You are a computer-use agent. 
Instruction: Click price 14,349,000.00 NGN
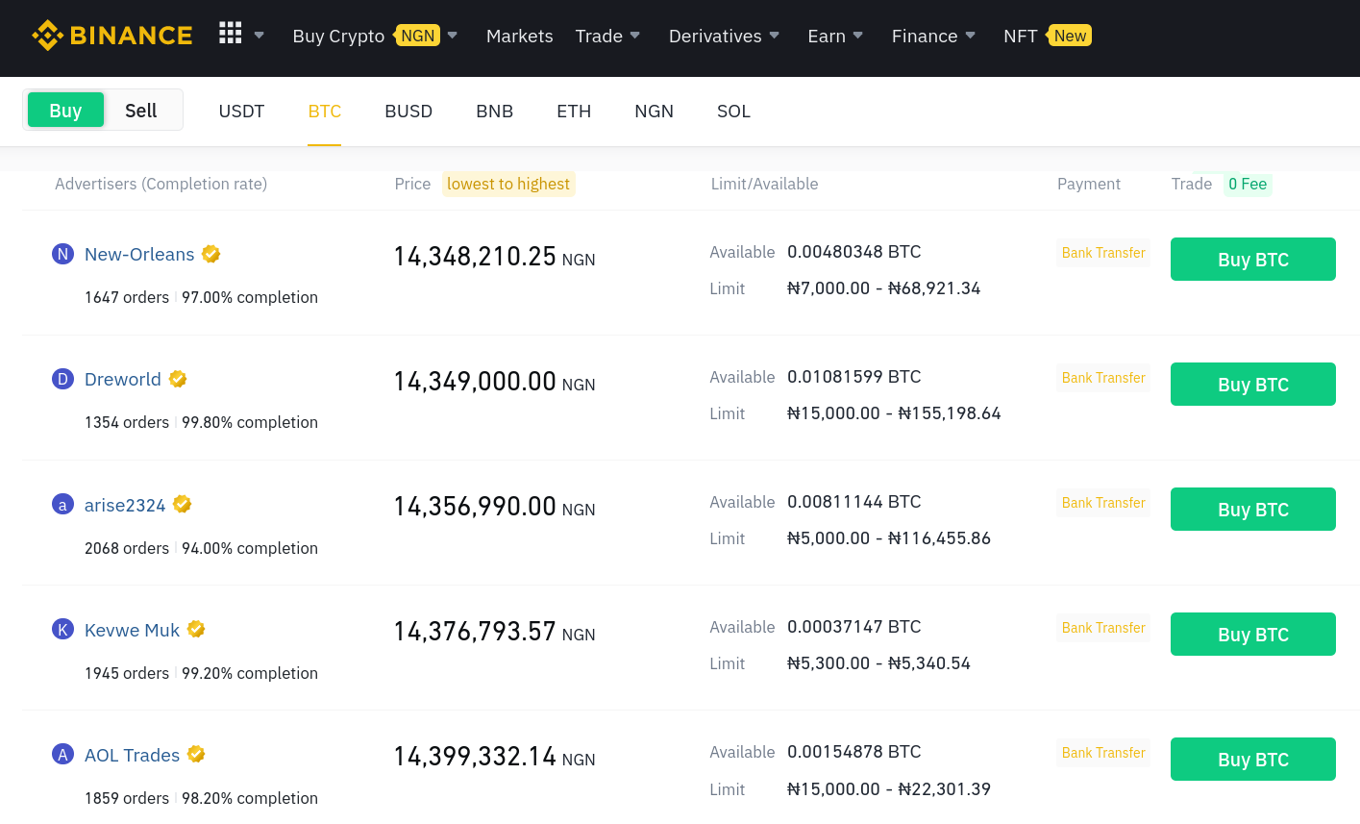[x=494, y=382]
